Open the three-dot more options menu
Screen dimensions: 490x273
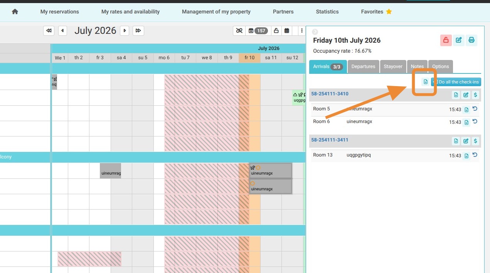pyautogui.click(x=302, y=31)
